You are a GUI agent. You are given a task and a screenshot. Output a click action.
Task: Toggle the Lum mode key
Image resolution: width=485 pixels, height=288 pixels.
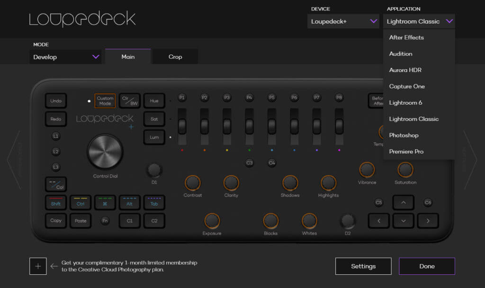(x=154, y=137)
